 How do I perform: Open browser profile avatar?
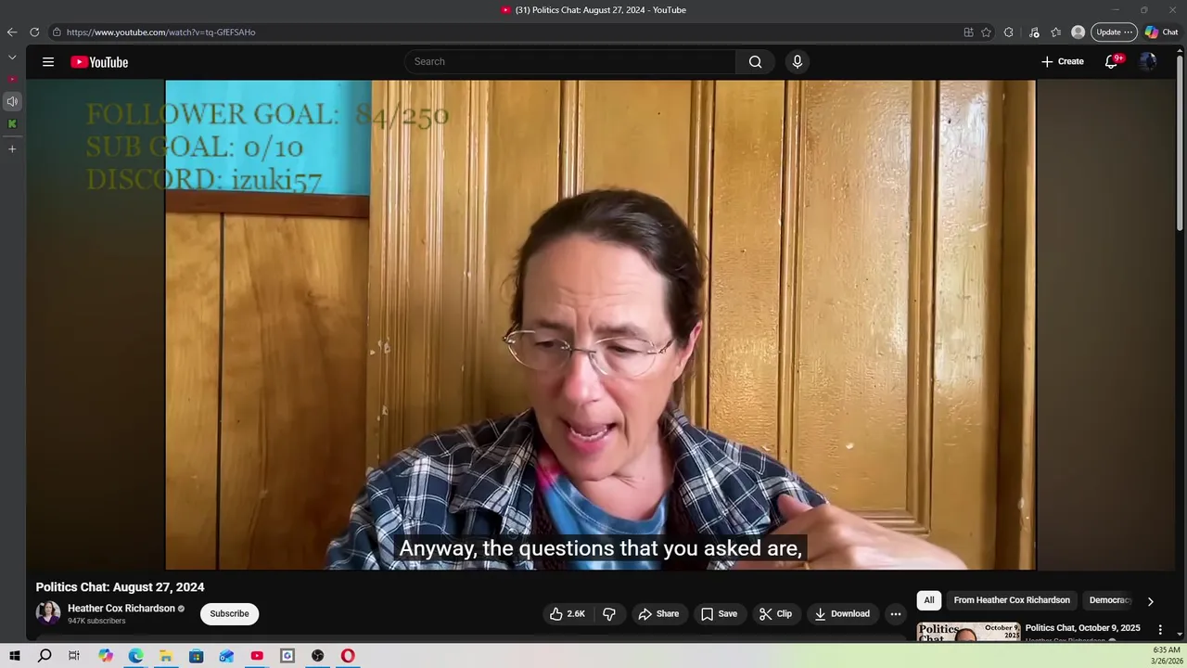[x=1078, y=32]
